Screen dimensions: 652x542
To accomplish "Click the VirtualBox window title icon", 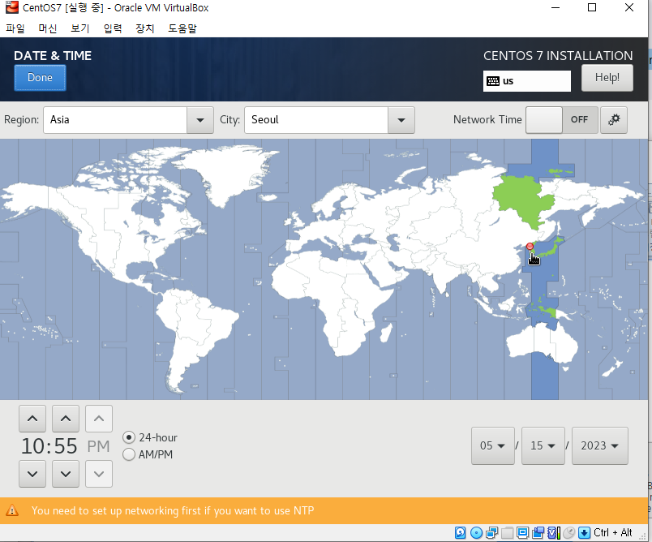I will tap(12, 7).
